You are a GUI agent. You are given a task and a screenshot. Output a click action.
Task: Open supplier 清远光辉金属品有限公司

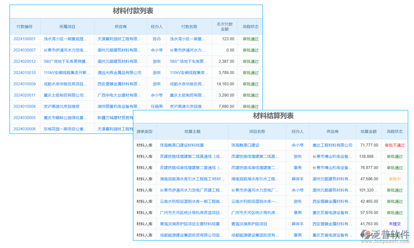pos(119,72)
